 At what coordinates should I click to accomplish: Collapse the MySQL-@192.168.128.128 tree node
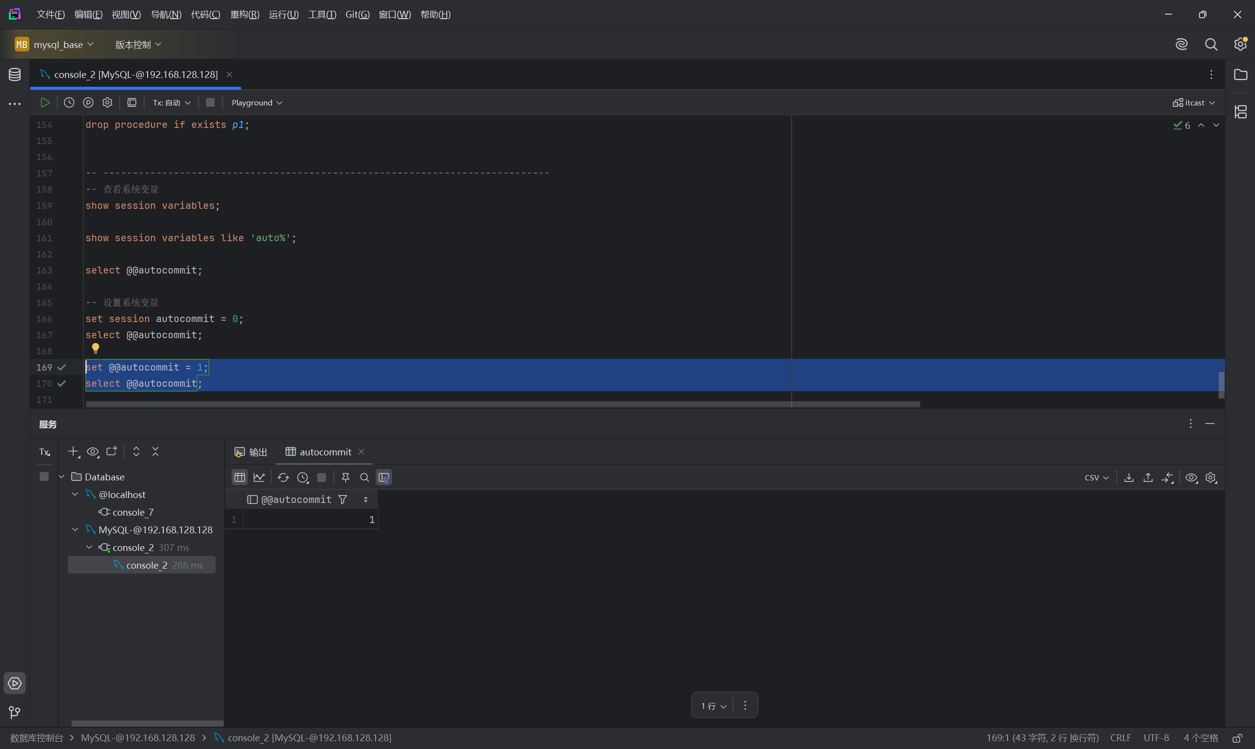[75, 529]
